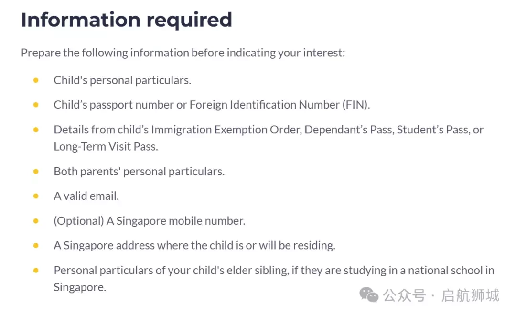Click the yellow bullet beside passport number line
The image size is (516, 316).
pyautogui.click(x=36, y=105)
